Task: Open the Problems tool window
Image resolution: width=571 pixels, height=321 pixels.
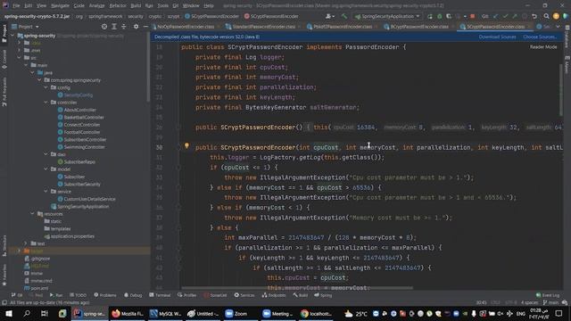Action: (x=105, y=295)
